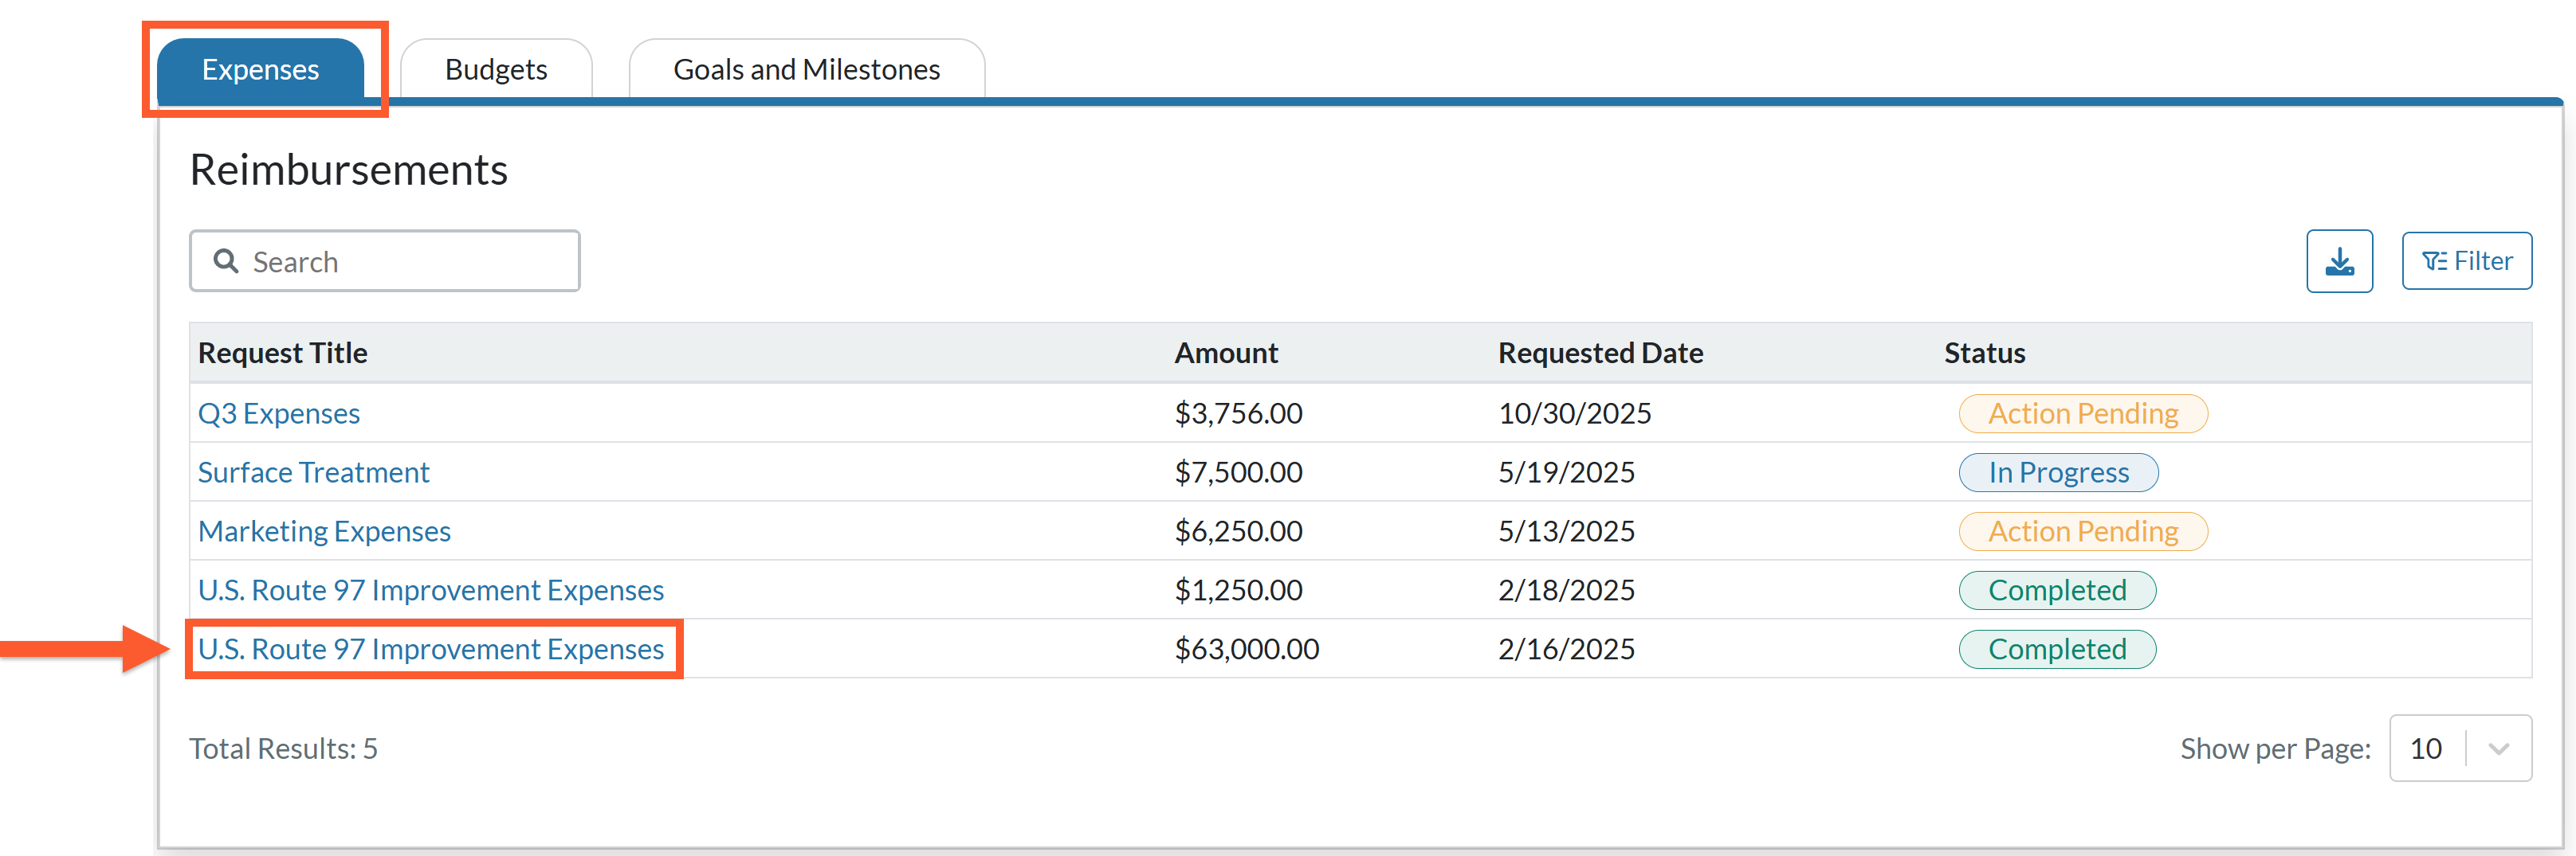Click Q3 Expenses Action Pending badge
The width and height of the screenshot is (2576, 856).
pos(2083,413)
